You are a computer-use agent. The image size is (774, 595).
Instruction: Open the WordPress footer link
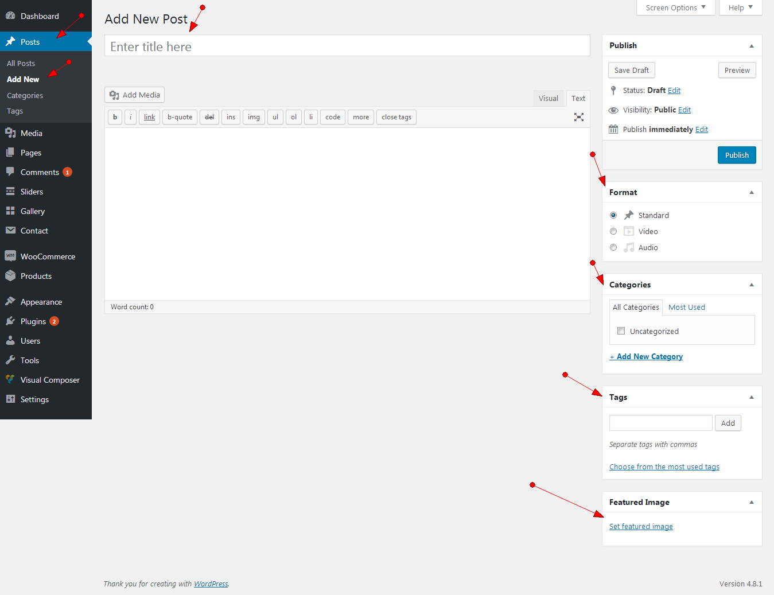pos(211,584)
